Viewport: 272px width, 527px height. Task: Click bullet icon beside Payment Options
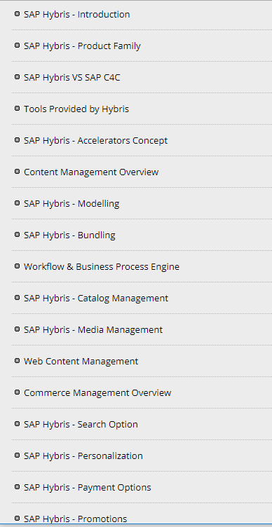click(x=17, y=486)
